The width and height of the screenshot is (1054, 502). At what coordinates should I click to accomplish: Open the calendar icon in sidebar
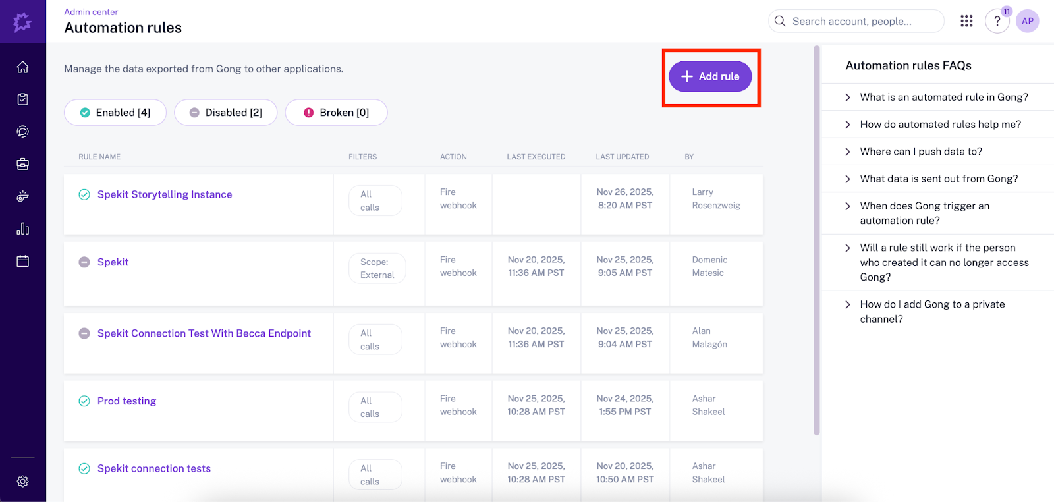point(22,261)
